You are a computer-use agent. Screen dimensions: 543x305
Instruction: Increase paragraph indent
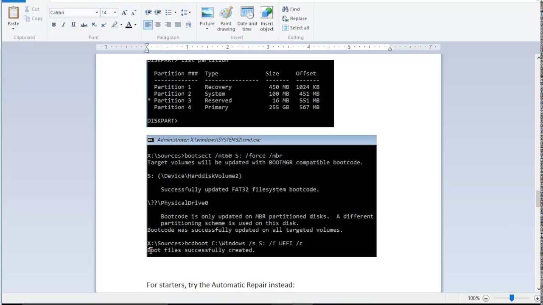pyautogui.click(x=158, y=13)
